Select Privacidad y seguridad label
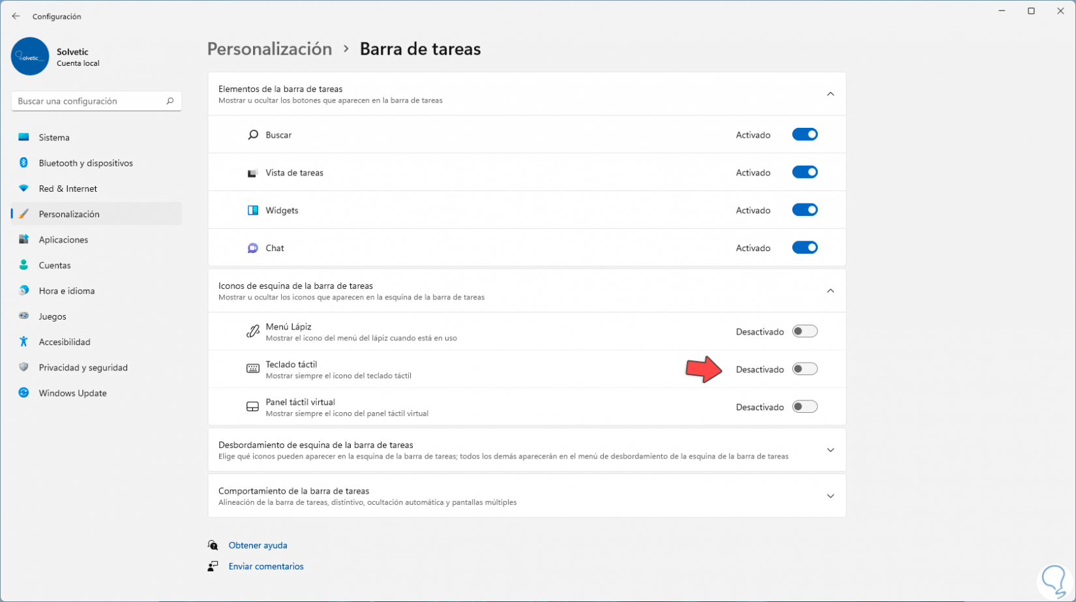The height and width of the screenshot is (602, 1076). (83, 367)
